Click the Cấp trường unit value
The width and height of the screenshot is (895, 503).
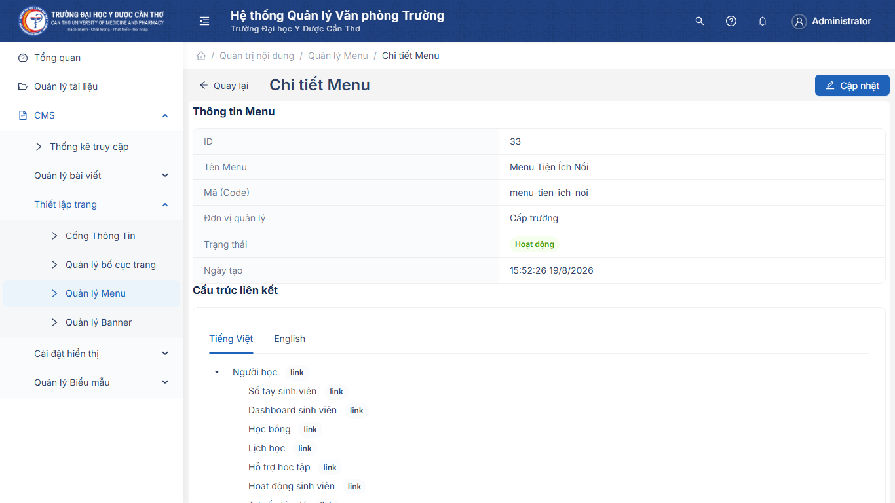(x=534, y=218)
